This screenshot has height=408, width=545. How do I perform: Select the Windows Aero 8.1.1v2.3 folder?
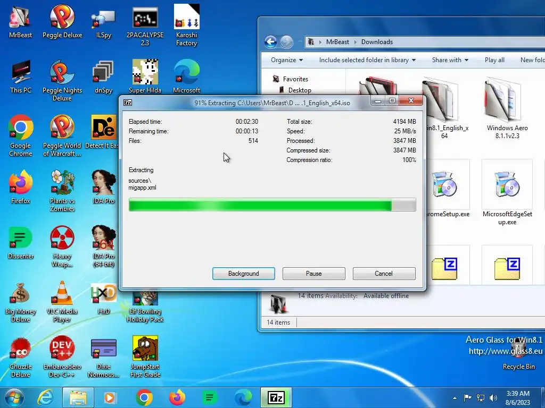tap(507, 108)
